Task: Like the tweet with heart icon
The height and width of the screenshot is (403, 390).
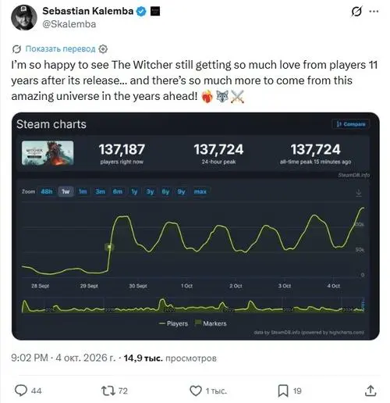Action: point(196,391)
